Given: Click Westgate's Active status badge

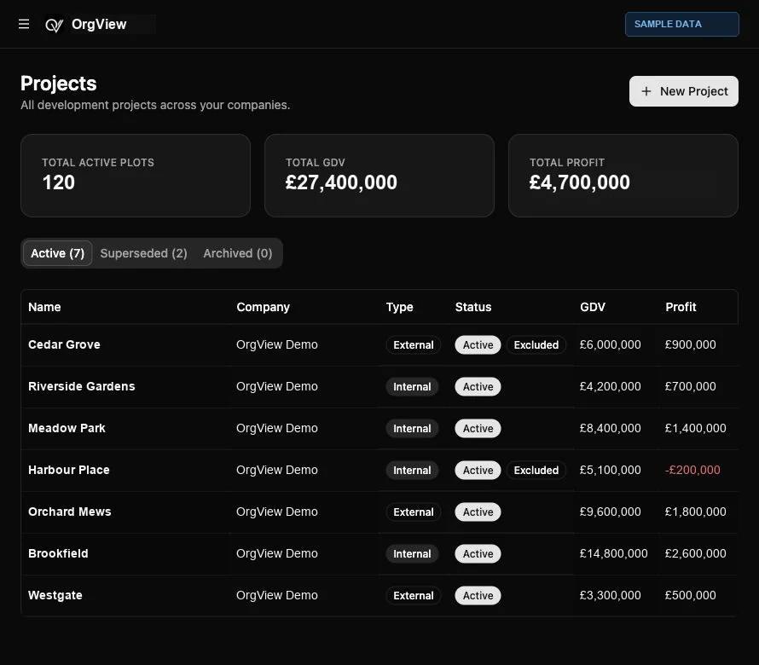Looking at the screenshot, I should click(478, 595).
